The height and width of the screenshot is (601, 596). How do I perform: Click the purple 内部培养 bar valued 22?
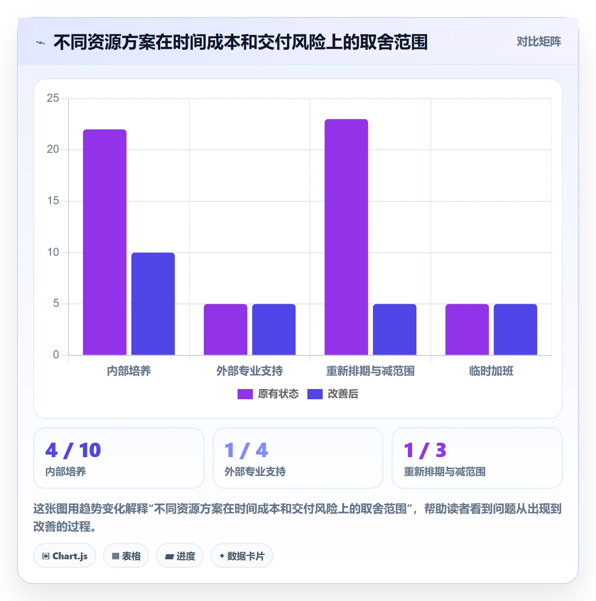click(105, 242)
